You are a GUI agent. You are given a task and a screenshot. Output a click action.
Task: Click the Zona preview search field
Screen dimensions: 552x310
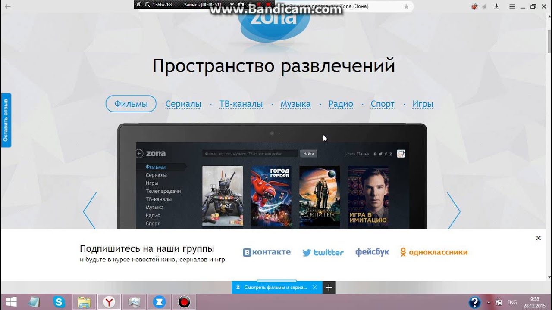(250, 154)
